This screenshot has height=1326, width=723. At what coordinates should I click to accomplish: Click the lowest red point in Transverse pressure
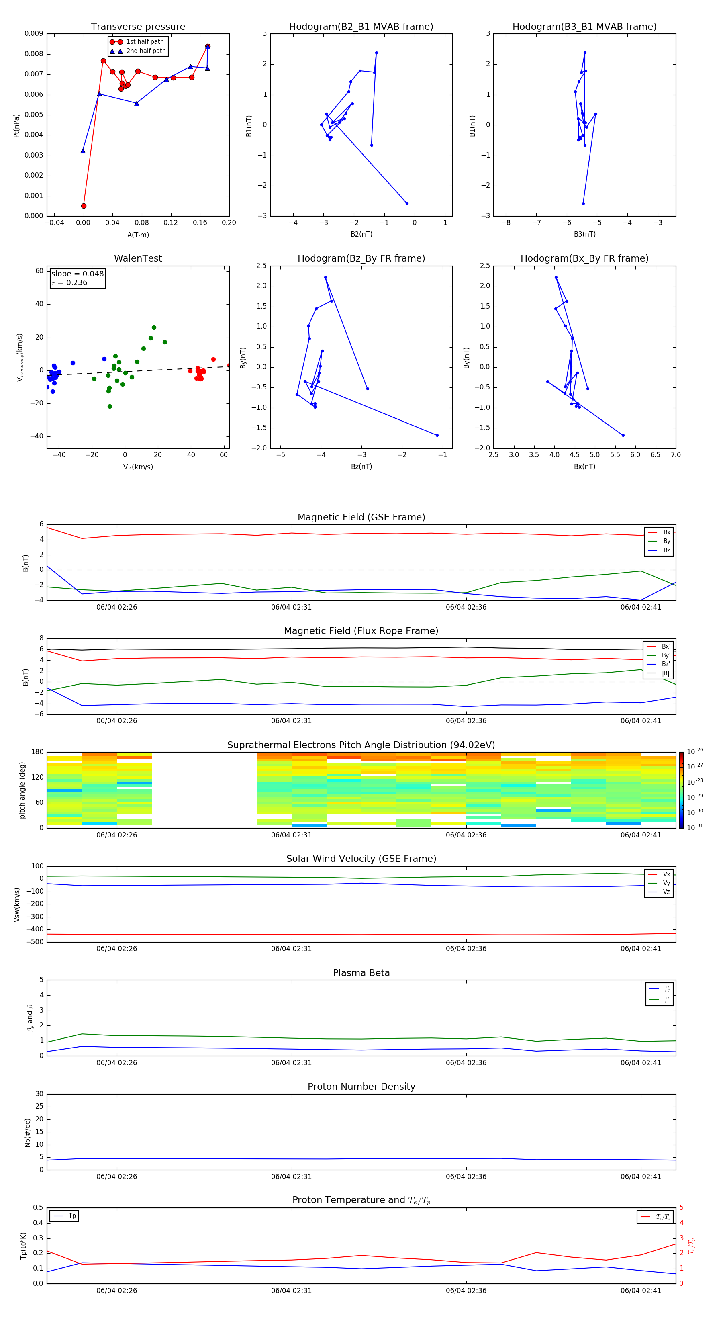84,206
